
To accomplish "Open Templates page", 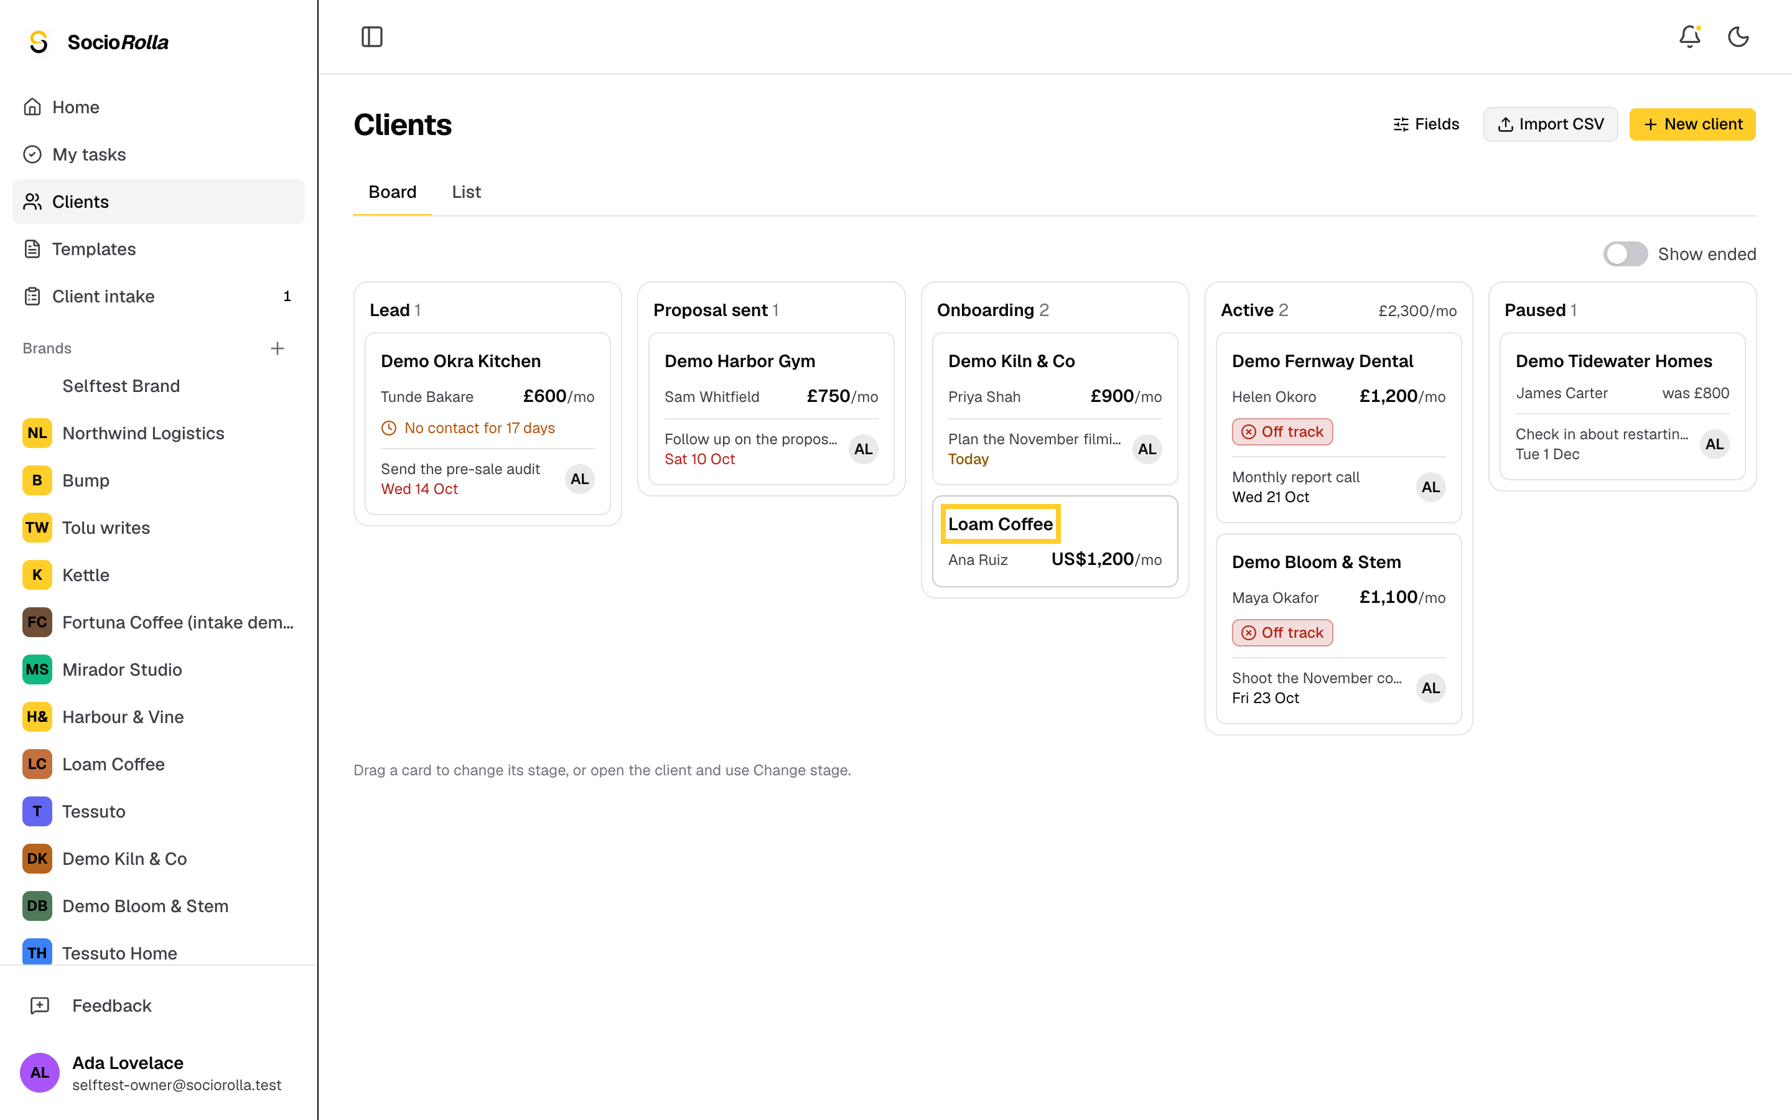I will tap(159, 249).
